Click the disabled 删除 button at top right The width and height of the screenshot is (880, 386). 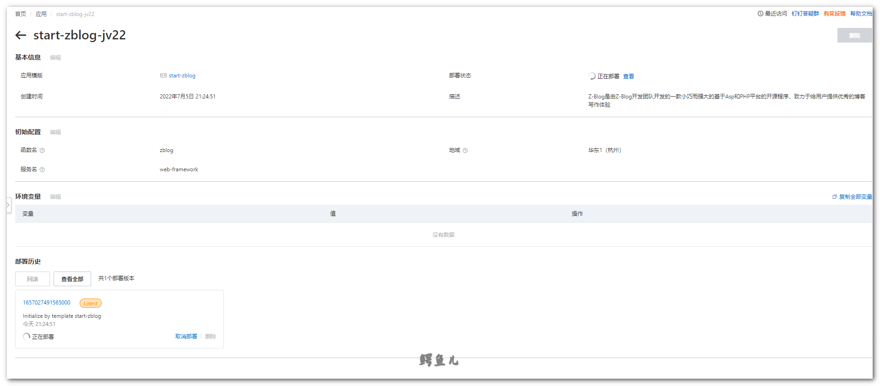click(x=855, y=35)
